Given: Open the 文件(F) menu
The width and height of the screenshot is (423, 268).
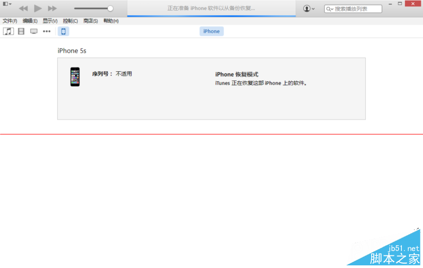Looking at the screenshot, I should click(x=10, y=21).
